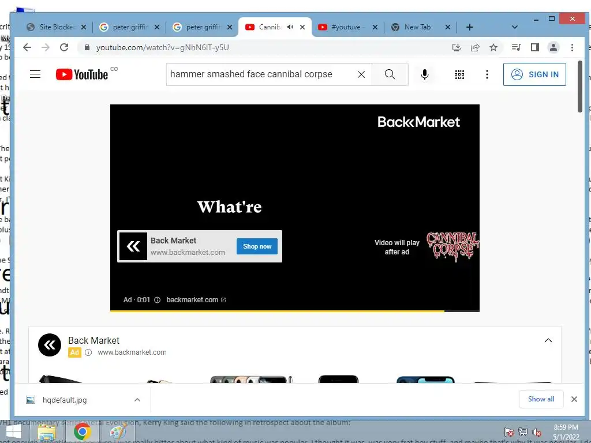Open the YouTube apps grid icon
Image resolution: width=591 pixels, height=443 pixels.
(459, 74)
